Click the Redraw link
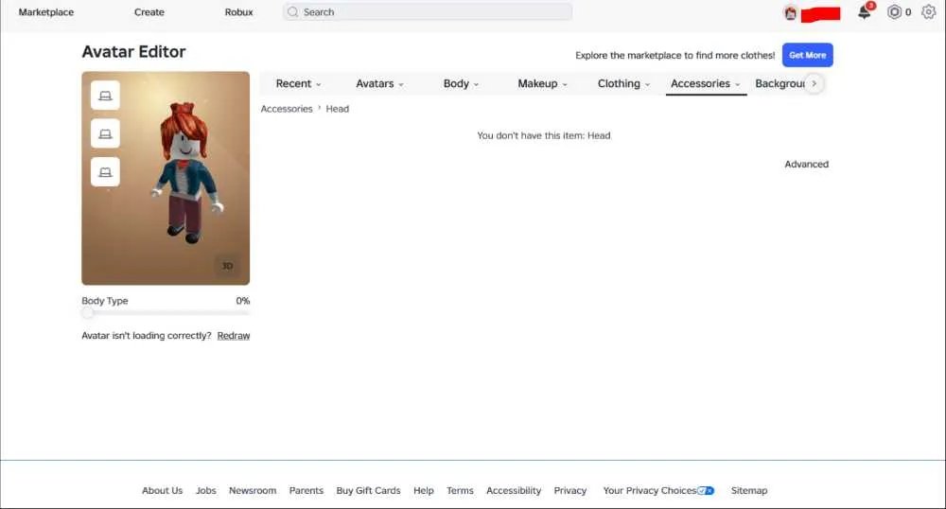 pyautogui.click(x=234, y=336)
